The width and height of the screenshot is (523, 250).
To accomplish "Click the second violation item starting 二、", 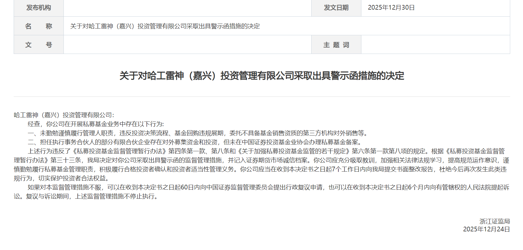I will coord(195,142).
